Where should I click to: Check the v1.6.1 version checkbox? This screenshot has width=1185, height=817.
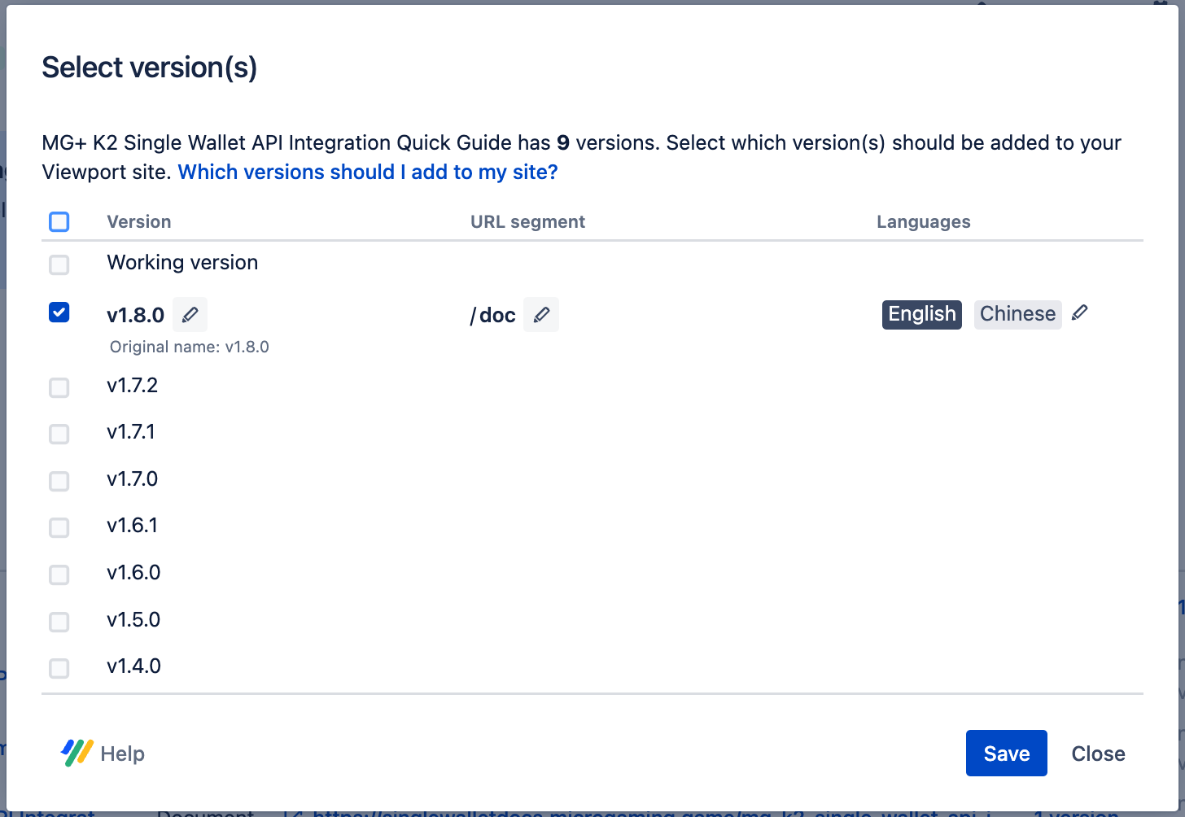point(59,527)
